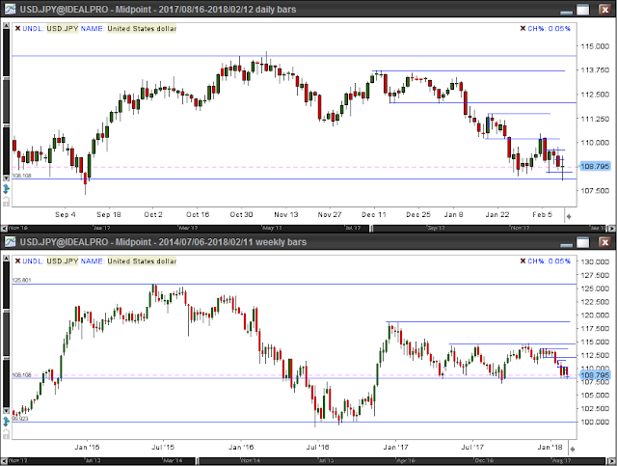Click the blue vertical rescale arrows in daily chart
The height and width of the screenshot is (466, 617).
click(6, 189)
